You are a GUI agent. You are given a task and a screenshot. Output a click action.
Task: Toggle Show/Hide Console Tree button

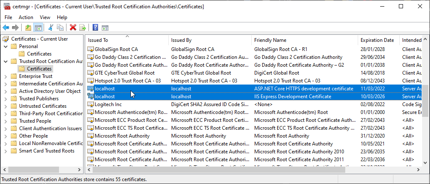[37, 27]
